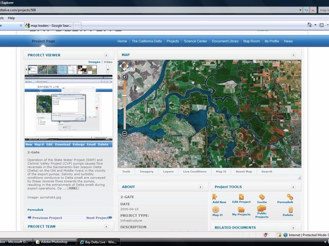
Task: Click the Delete button under image
Action: (x=103, y=145)
